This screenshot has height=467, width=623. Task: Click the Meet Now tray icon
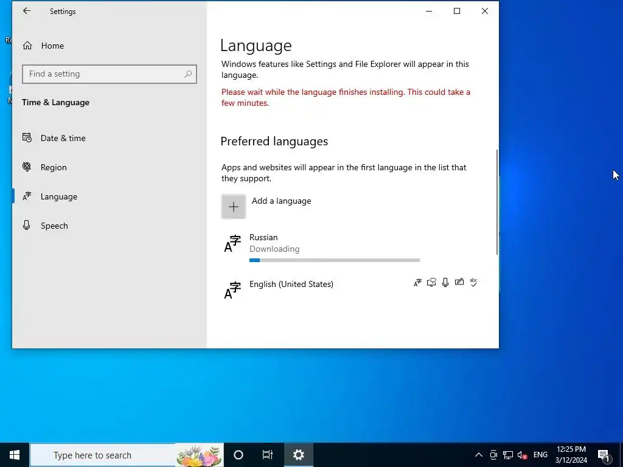pos(493,455)
